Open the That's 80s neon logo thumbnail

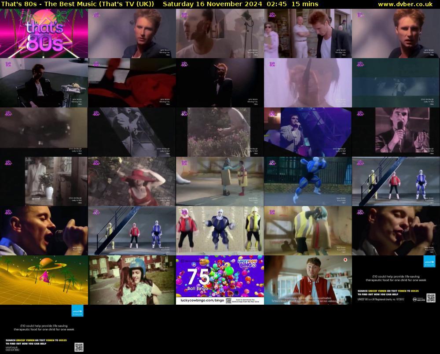point(44,33)
